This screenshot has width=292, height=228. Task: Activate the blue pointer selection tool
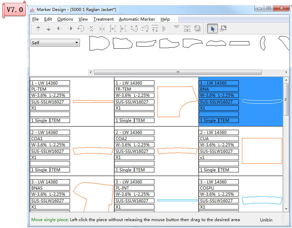pyautogui.click(x=212, y=29)
